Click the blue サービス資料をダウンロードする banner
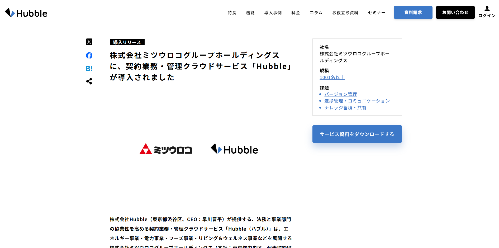The image size is (499, 248). [357, 134]
